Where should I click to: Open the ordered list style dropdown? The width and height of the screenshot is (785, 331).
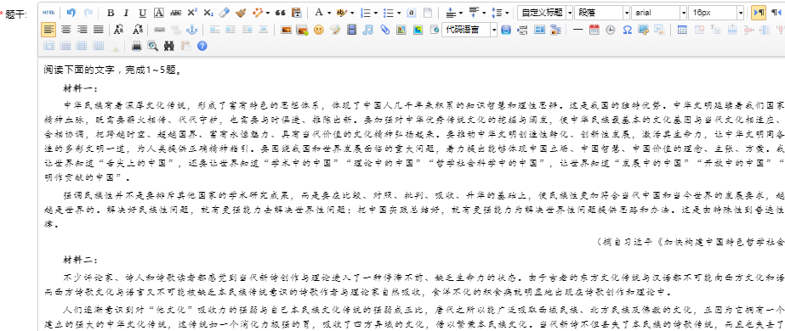[x=375, y=13]
